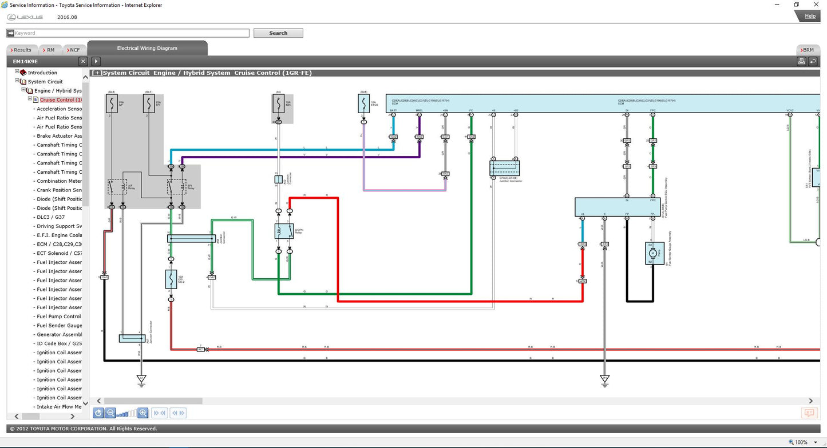Open the BRM tab
The width and height of the screenshot is (827, 448).
pyautogui.click(x=808, y=50)
